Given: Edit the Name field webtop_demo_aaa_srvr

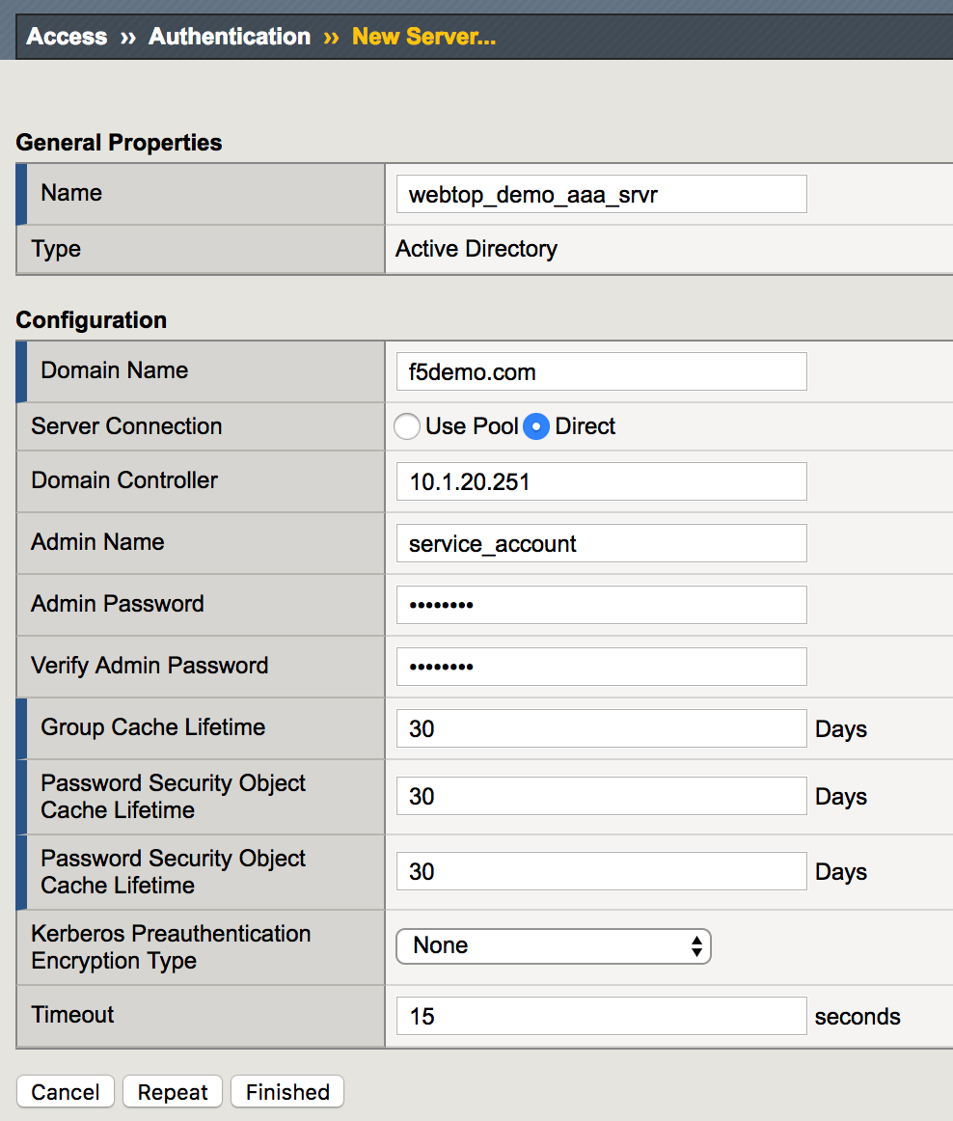Looking at the screenshot, I should point(601,194).
